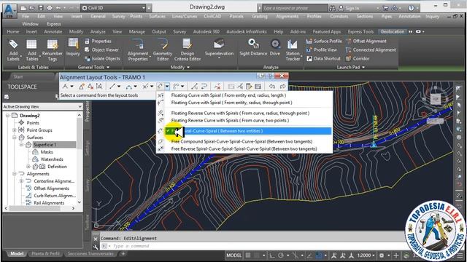
Task: Click the Offset Alignment button
Action: [x=366, y=41]
